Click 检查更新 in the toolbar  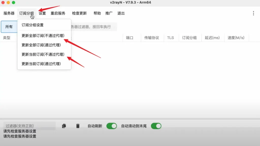pos(79,13)
